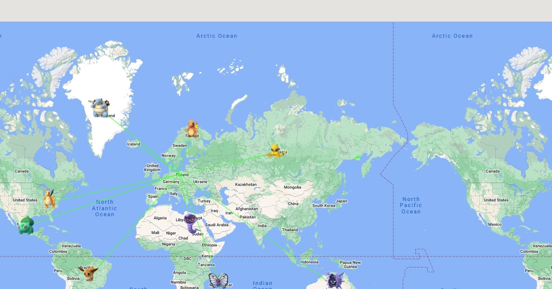The height and width of the screenshot is (289, 552).
Task: Click the India map label
Action: click(262, 226)
